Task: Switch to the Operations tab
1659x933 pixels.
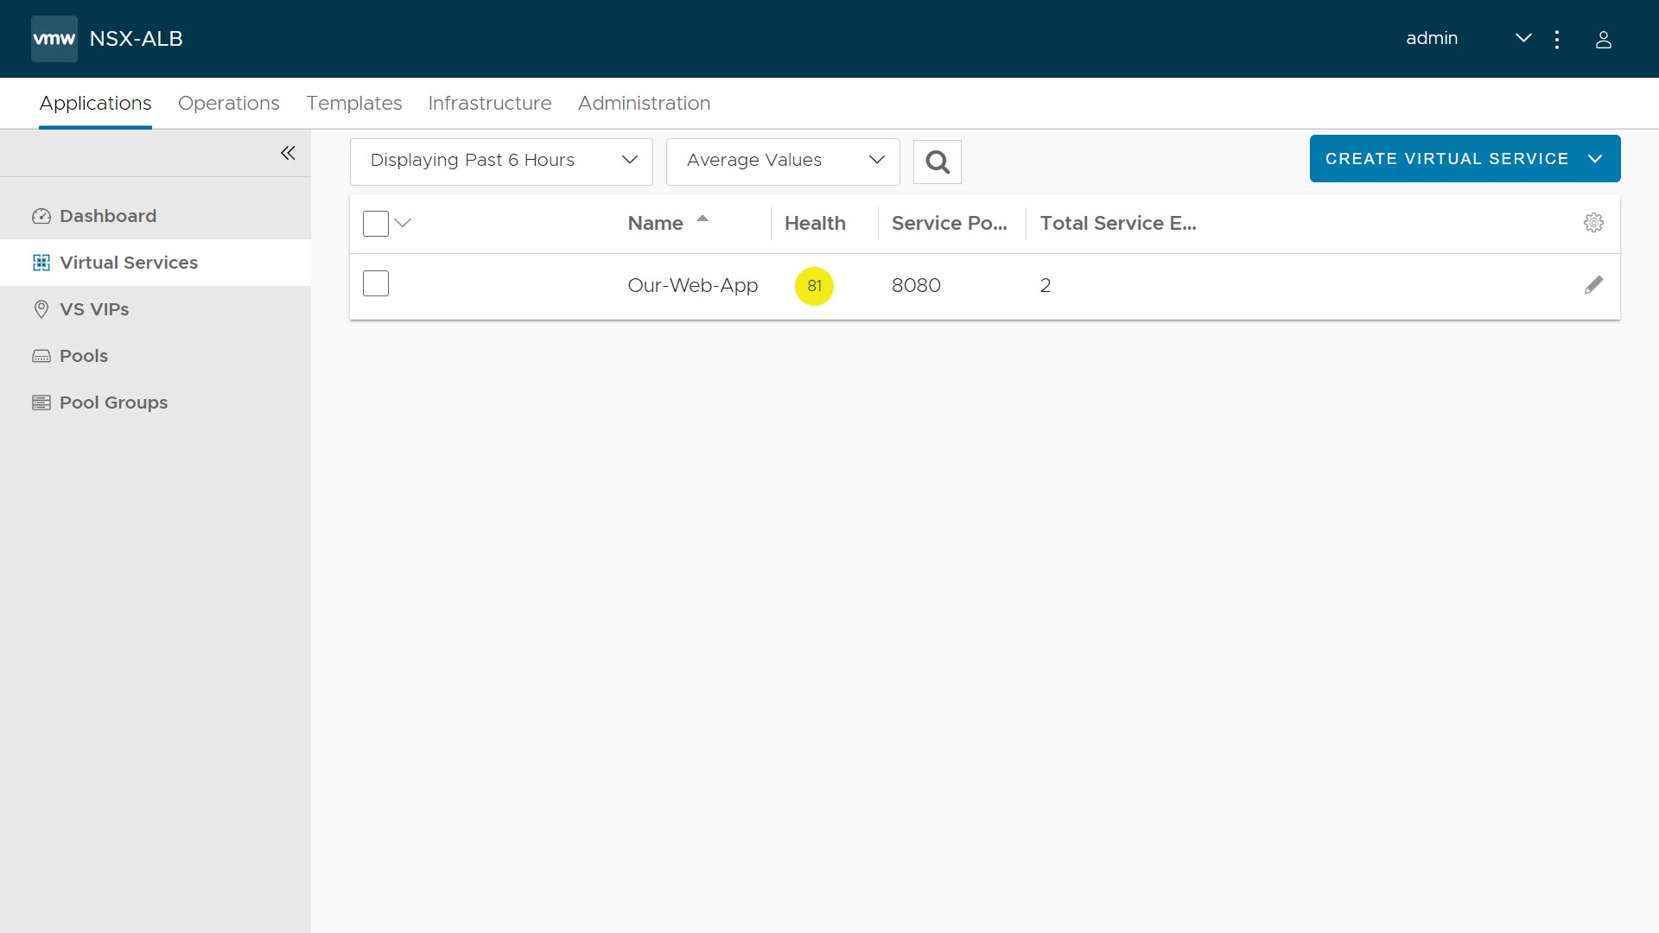Action: [228, 103]
